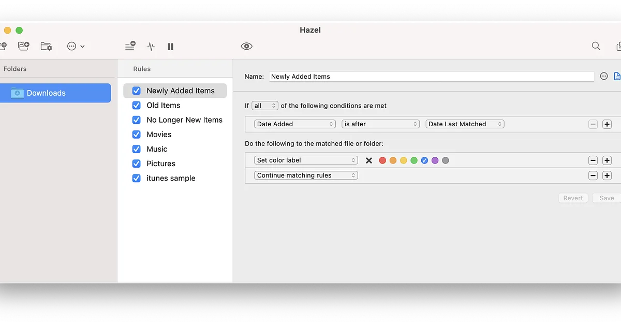Choose gray color label
The height and width of the screenshot is (326, 621).
tap(446, 160)
